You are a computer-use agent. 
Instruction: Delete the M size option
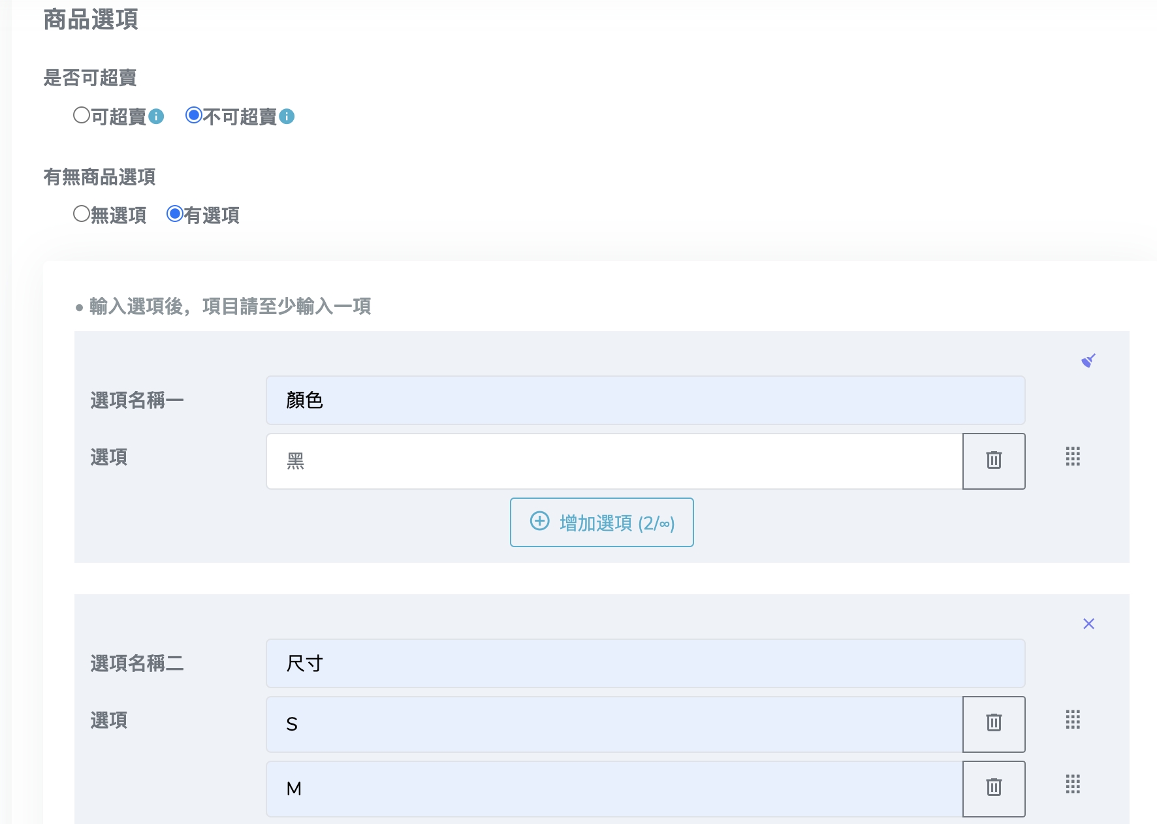pos(993,788)
